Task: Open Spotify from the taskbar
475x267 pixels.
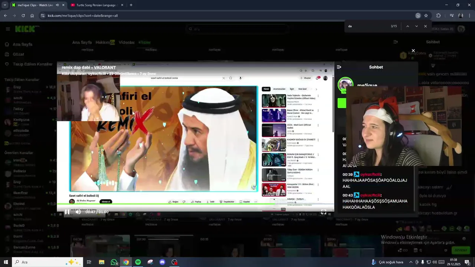Action: point(138,262)
